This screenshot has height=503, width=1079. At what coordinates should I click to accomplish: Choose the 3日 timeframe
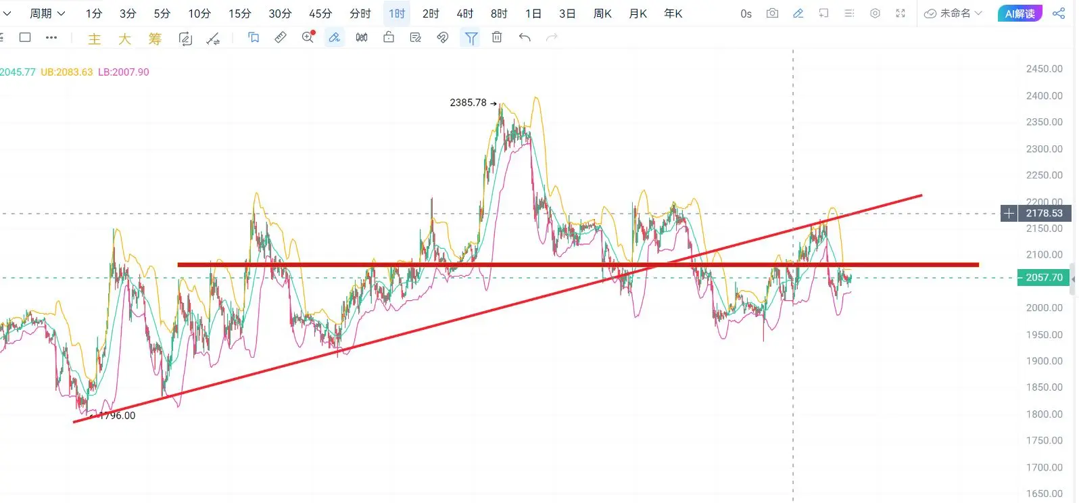(567, 14)
